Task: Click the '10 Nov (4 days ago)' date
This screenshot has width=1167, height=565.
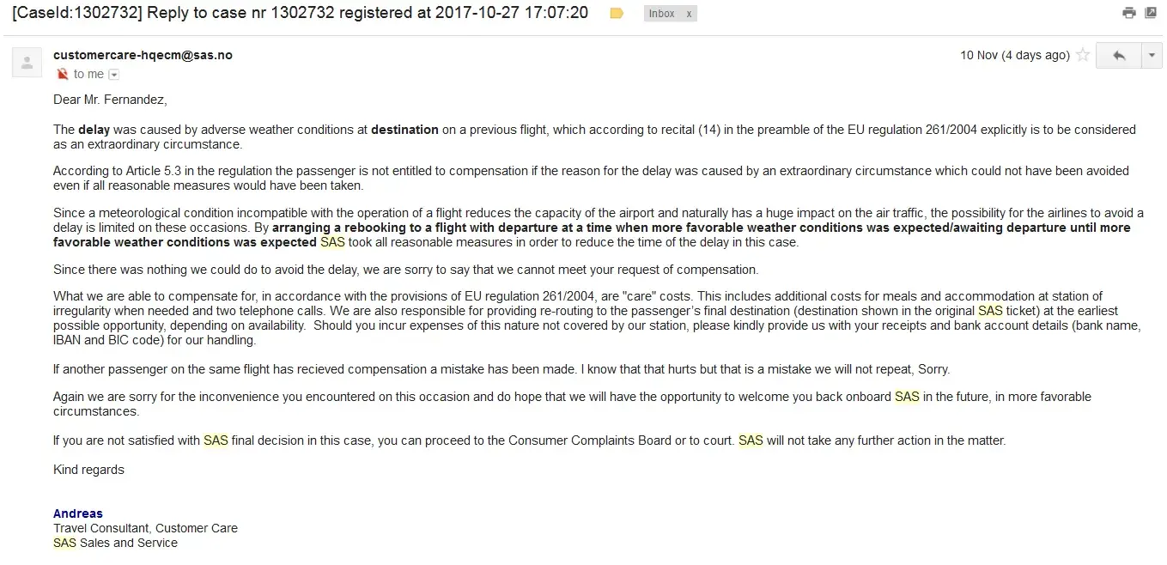Action: click(x=1014, y=55)
